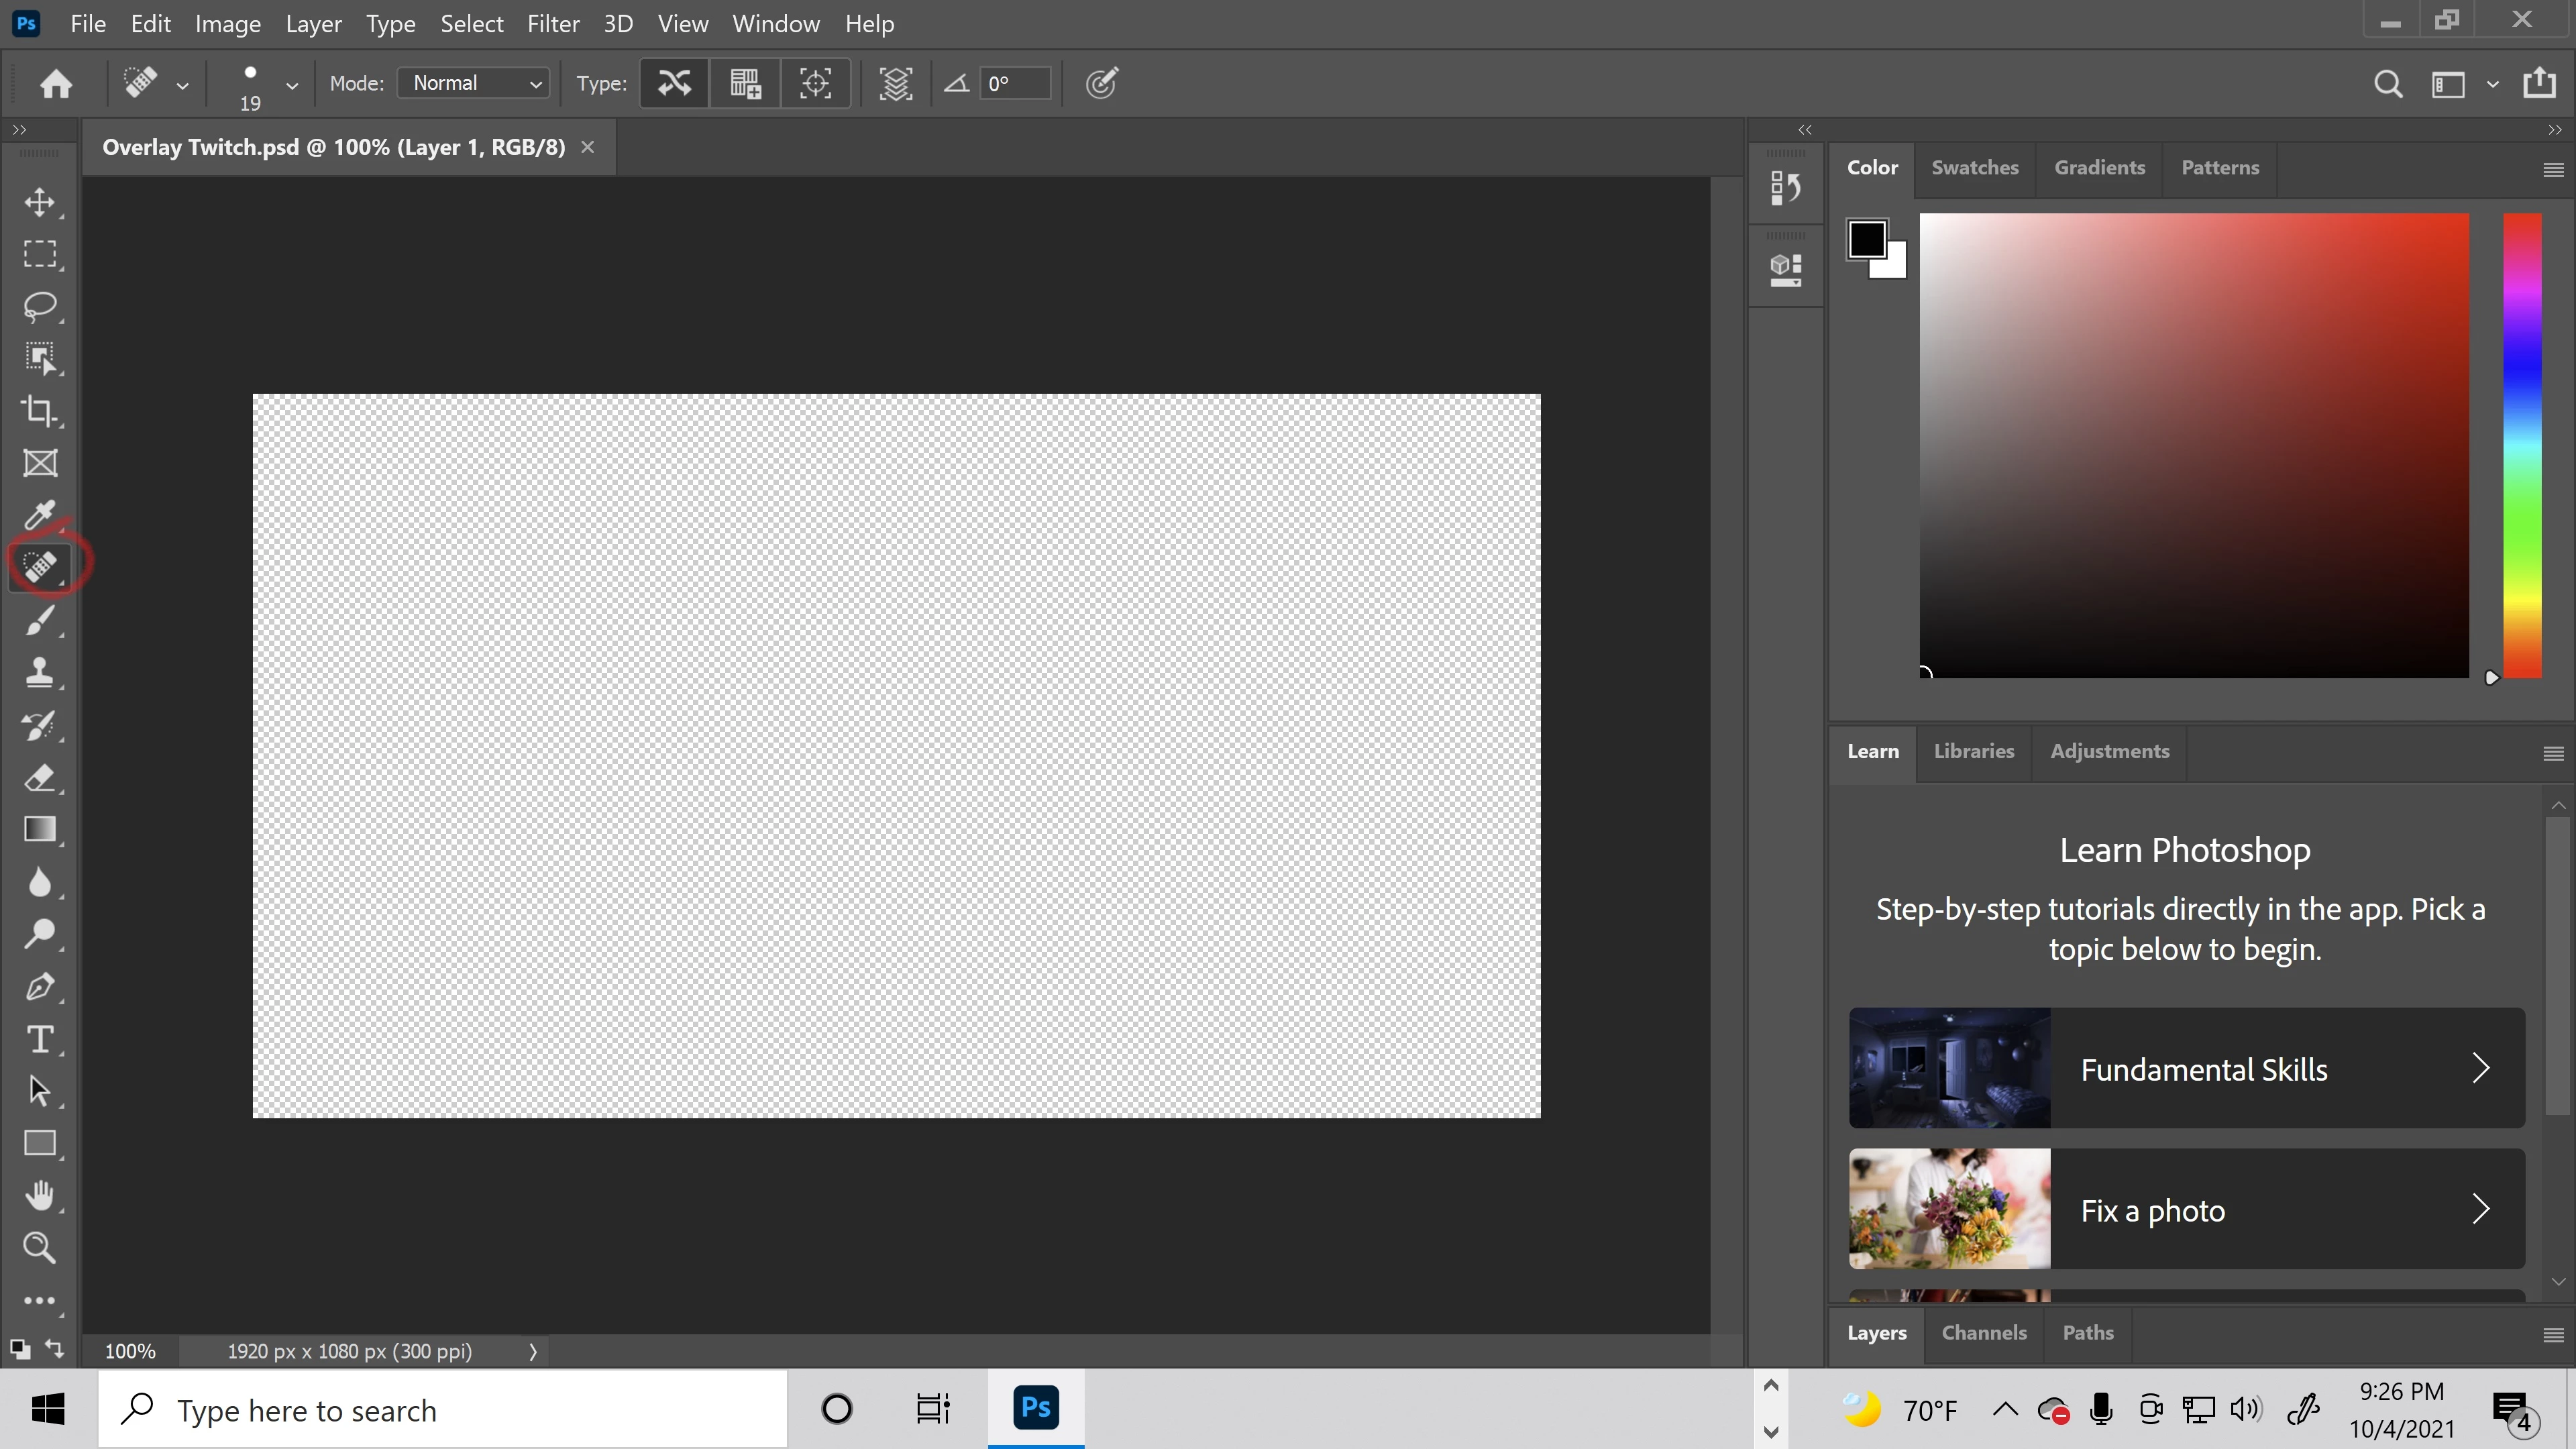Viewport: 2576px width, 1449px height.
Task: Select the Eraser tool
Action: click(40, 777)
